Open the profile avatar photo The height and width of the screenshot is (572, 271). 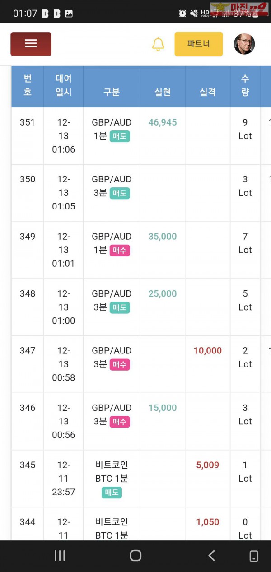(244, 44)
